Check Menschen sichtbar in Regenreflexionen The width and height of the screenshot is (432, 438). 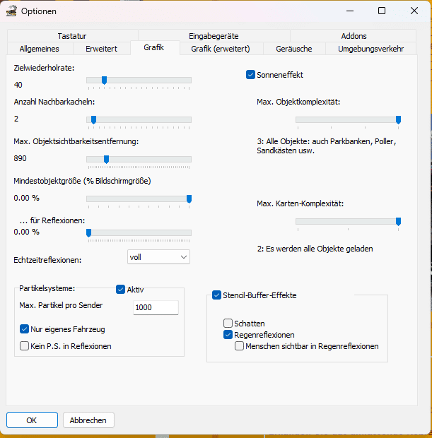239,346
